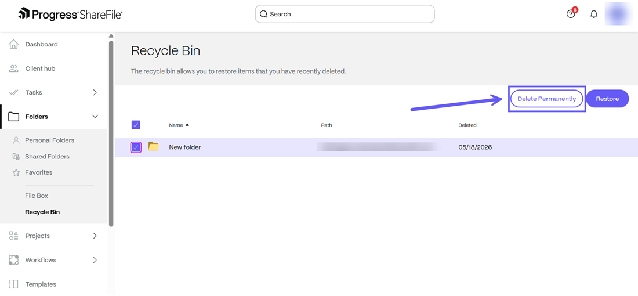Click the magnifier icon in search box

(264, 15)
